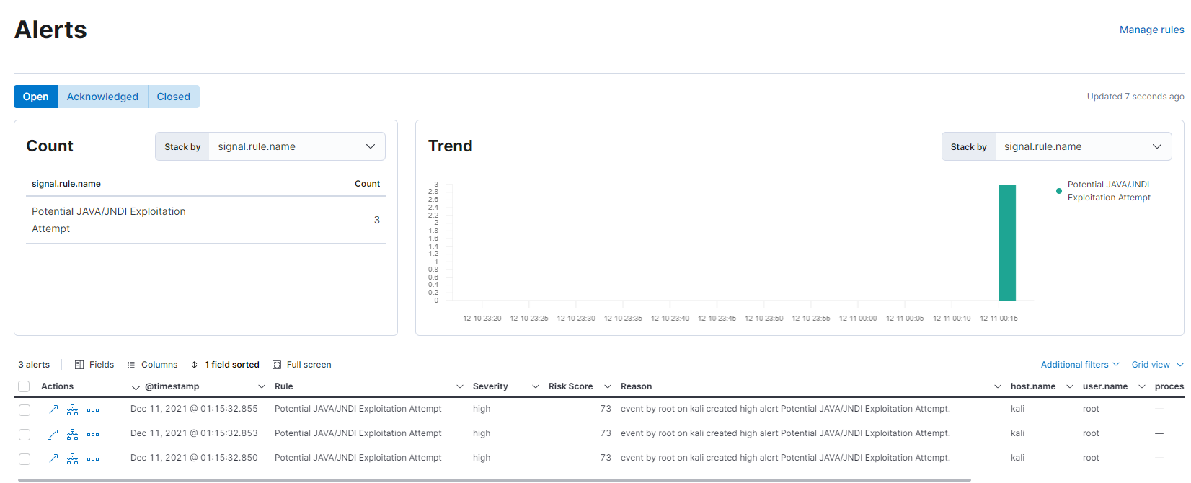Click the Severity cell for the 01:15:32.853 alert

tap(482, 433)
